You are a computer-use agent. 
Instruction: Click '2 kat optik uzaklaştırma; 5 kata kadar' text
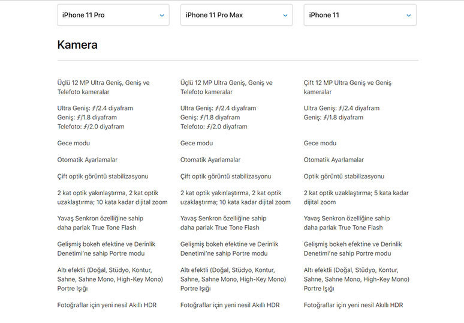coord(356,193)
